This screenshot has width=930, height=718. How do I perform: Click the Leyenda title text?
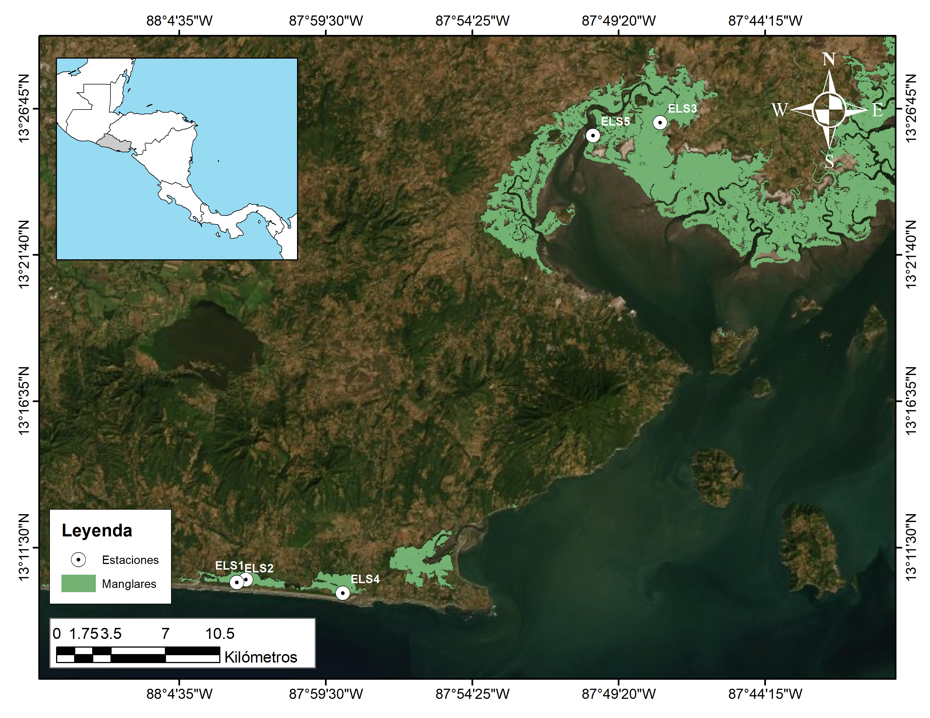[x=97, y=530]
